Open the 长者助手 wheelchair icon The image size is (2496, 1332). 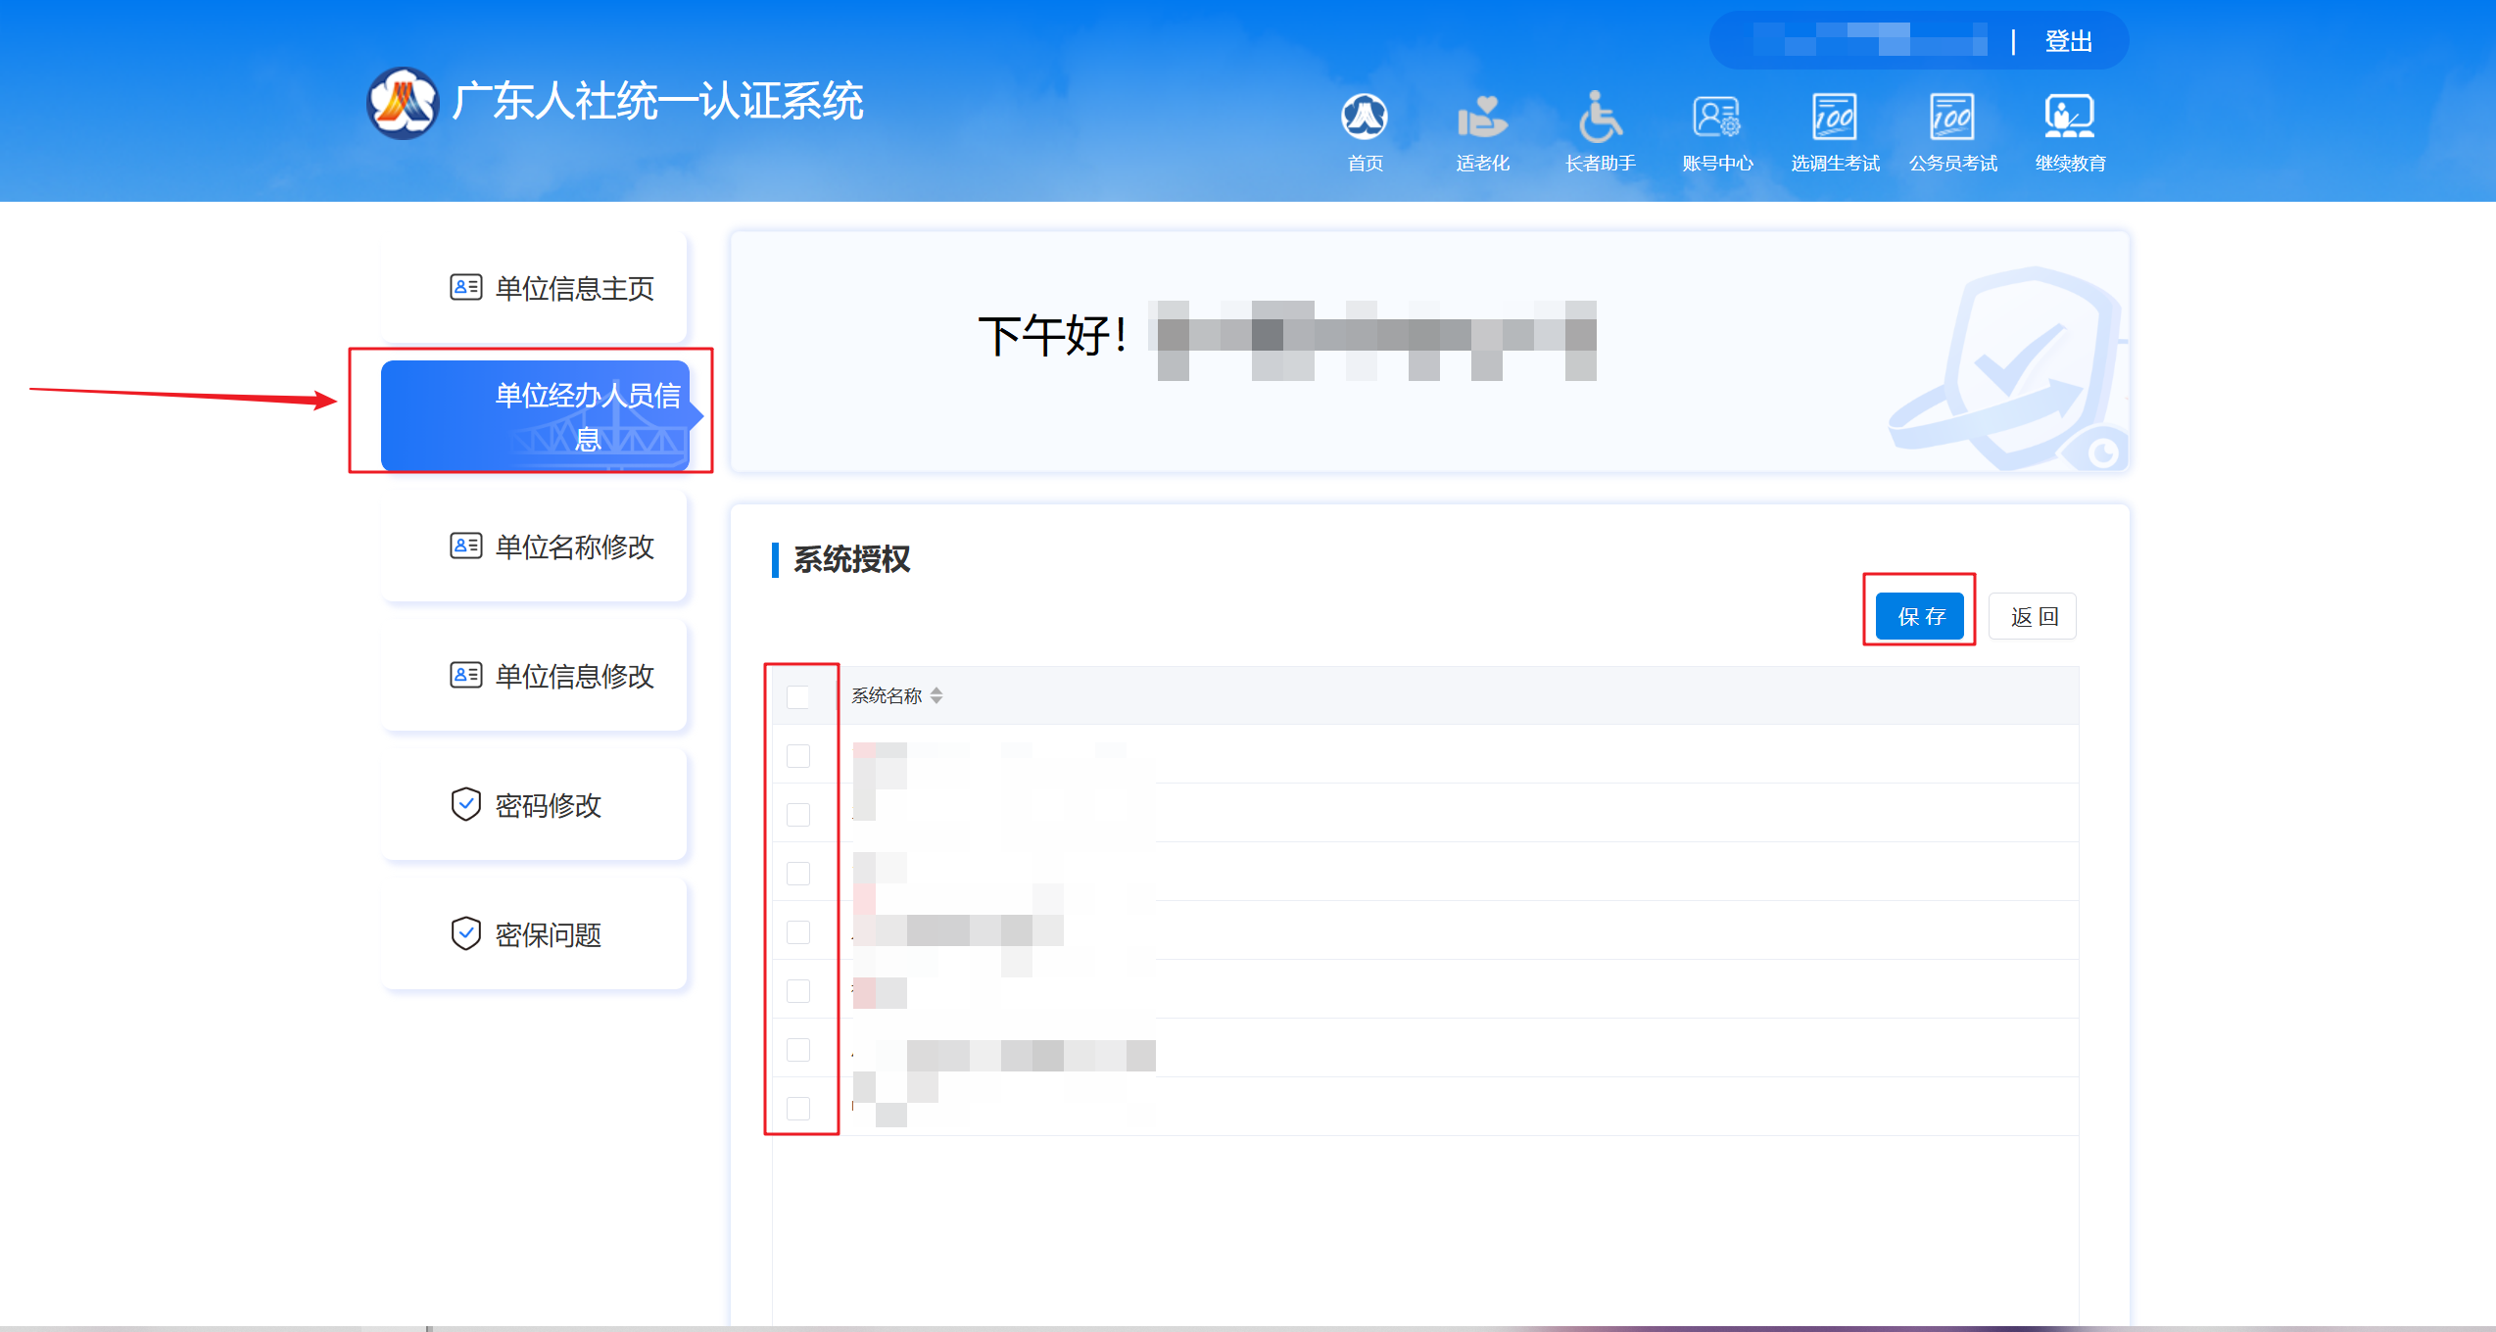(1600, 119)
